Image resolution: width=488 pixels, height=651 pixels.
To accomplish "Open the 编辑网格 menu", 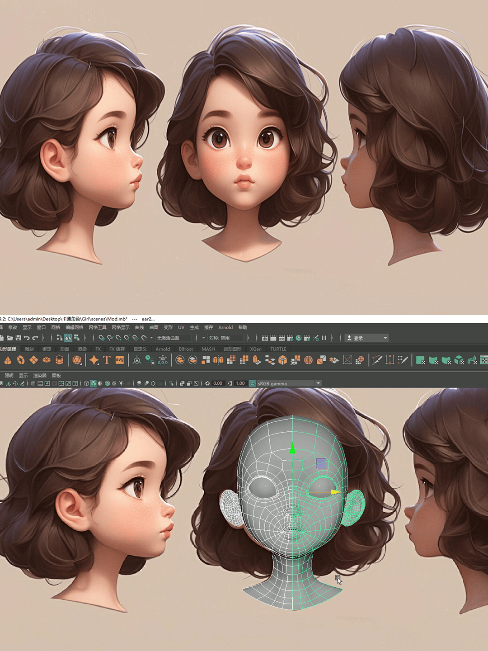I will coord(74,327).
